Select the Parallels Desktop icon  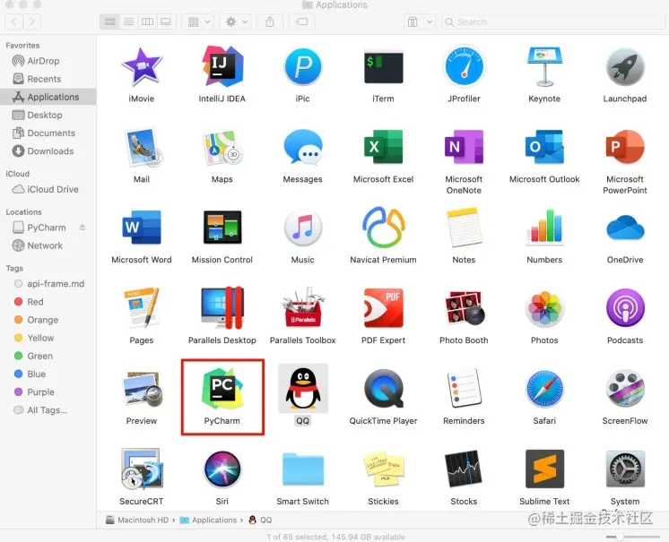pos(222,307)
